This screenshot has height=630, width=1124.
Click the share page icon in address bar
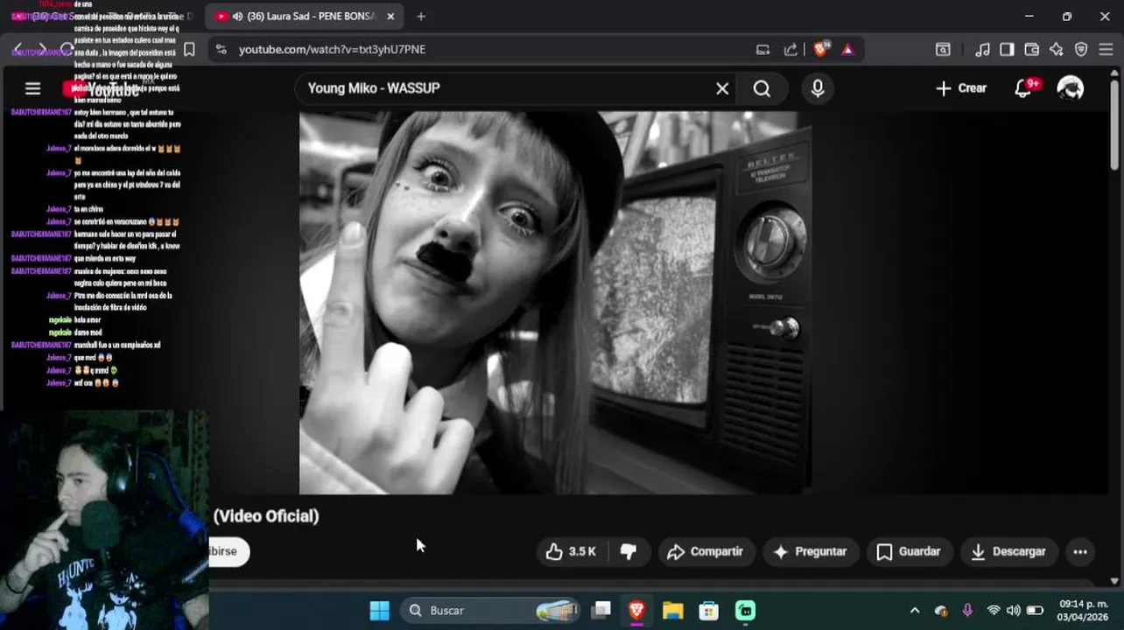point(791,49)
